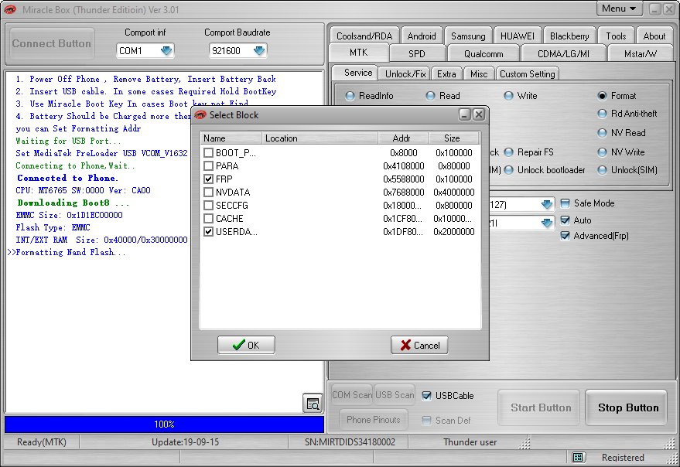Click the Phone Pinouts button
680x467 pixels.
(374, 420)
